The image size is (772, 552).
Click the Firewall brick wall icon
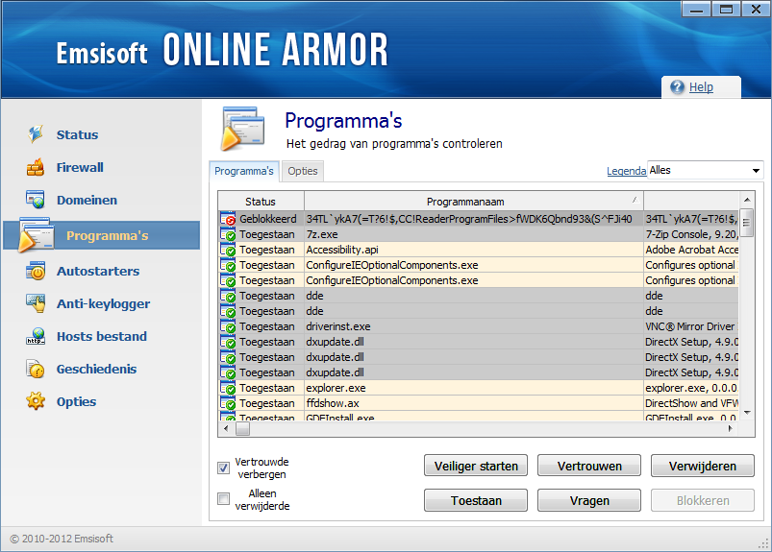tap(36, 167)
